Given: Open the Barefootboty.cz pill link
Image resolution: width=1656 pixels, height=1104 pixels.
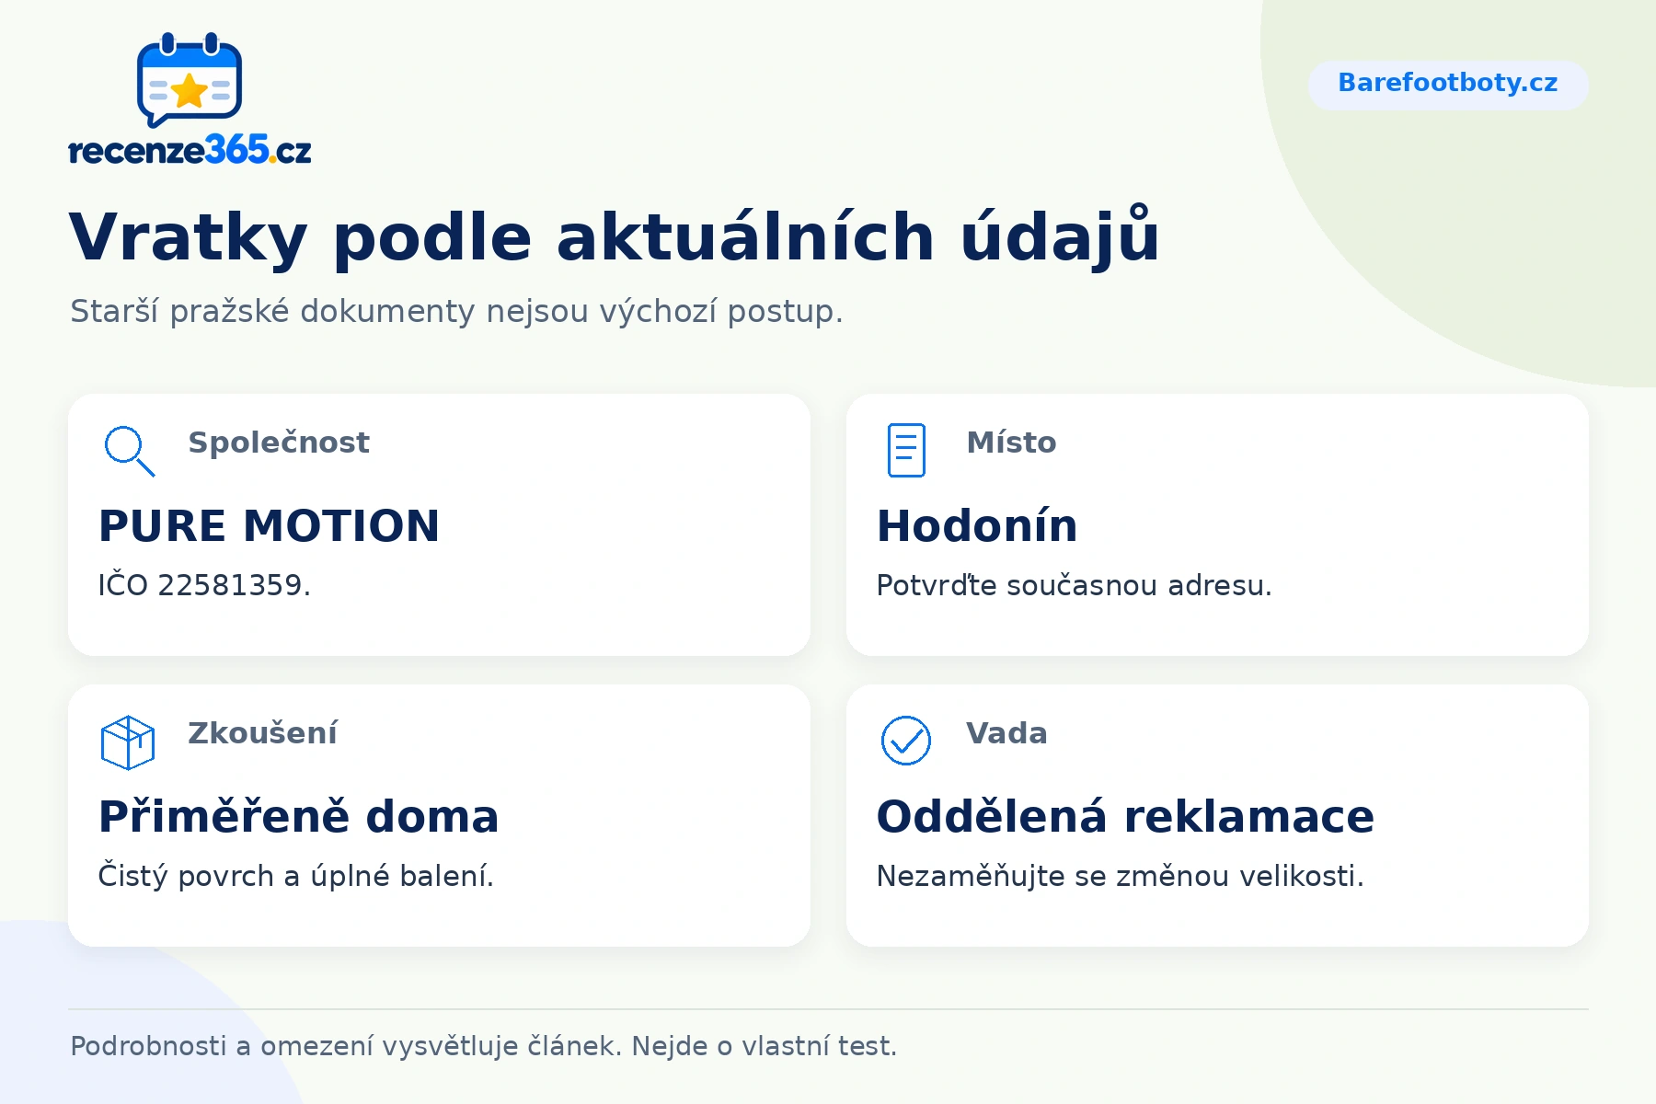Looking at the screenshot, I should [x=1448, y=84].
